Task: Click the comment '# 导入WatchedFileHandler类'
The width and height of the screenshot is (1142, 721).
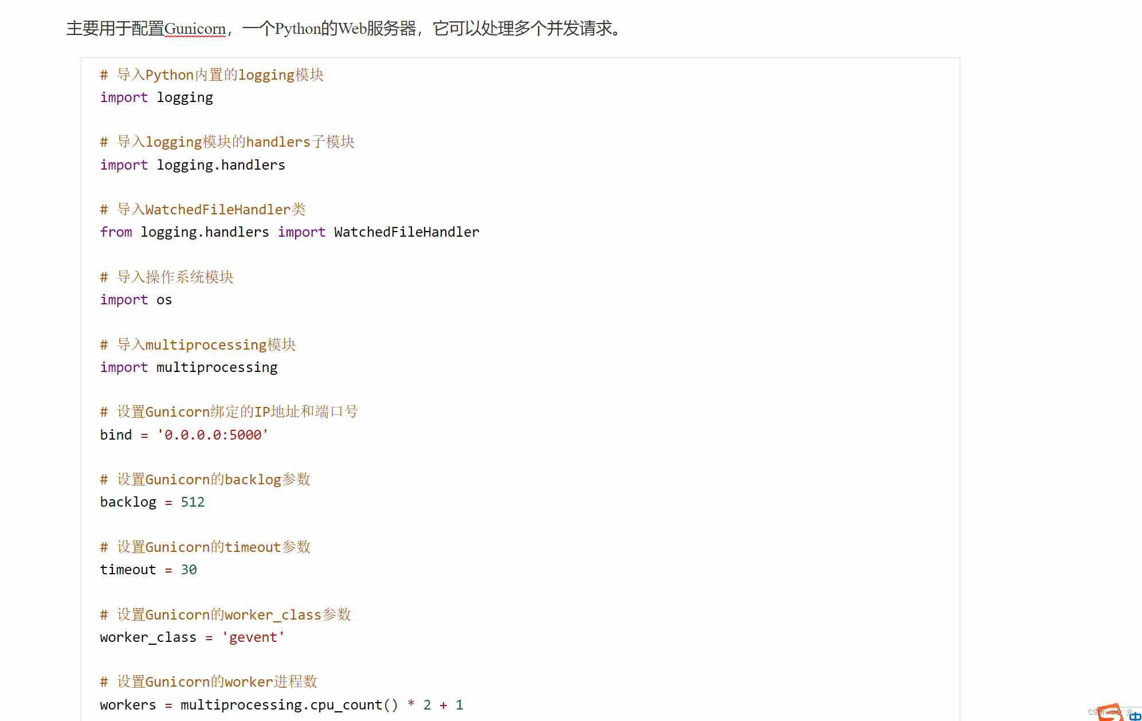Action: click(203, 210)
